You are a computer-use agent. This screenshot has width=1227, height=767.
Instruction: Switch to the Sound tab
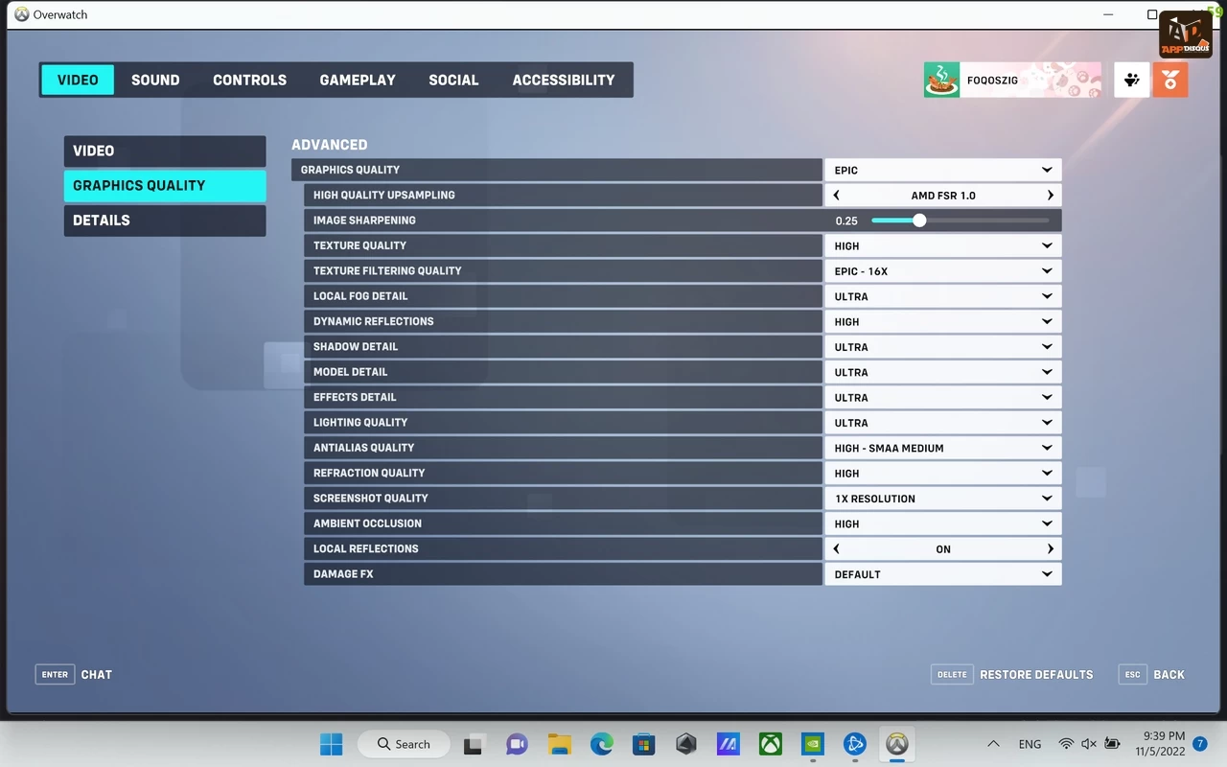point(155,80)
